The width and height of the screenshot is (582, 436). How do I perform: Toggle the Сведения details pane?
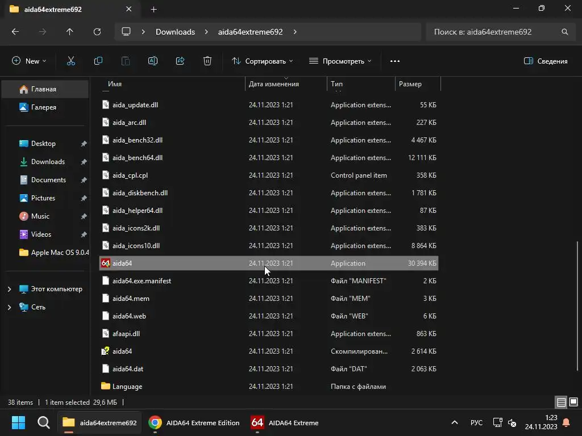[546, 61]
